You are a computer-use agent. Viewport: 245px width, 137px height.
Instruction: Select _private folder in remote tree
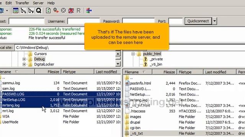click(156, 59)
